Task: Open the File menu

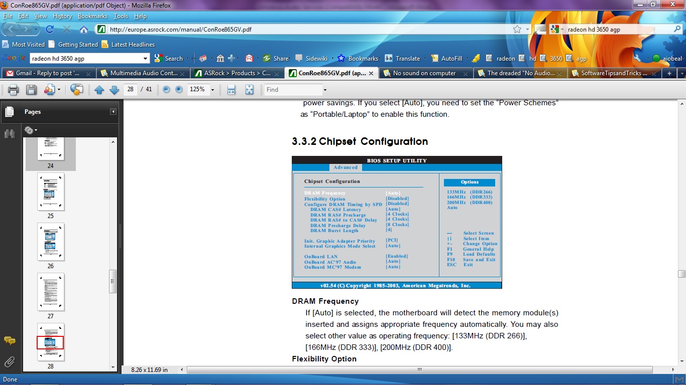Action: point(8,16)
